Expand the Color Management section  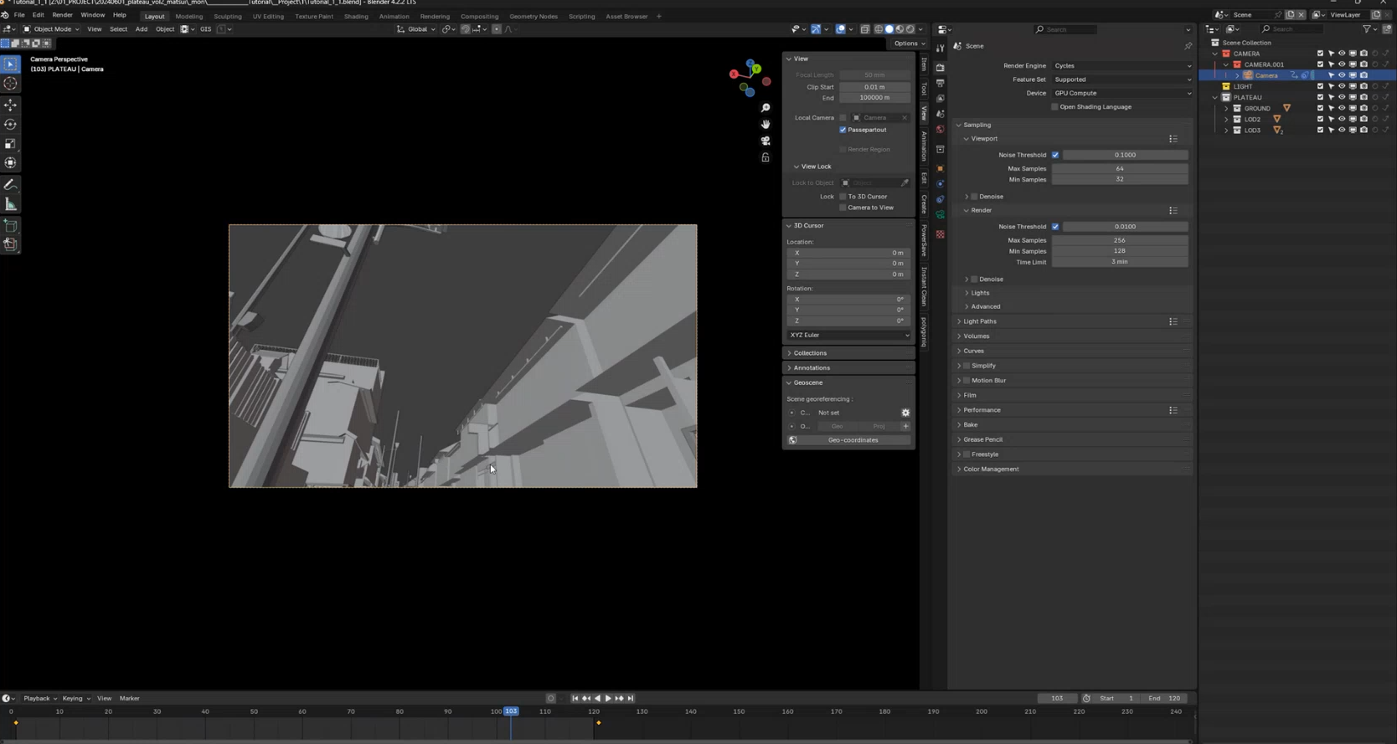point(990,469)
